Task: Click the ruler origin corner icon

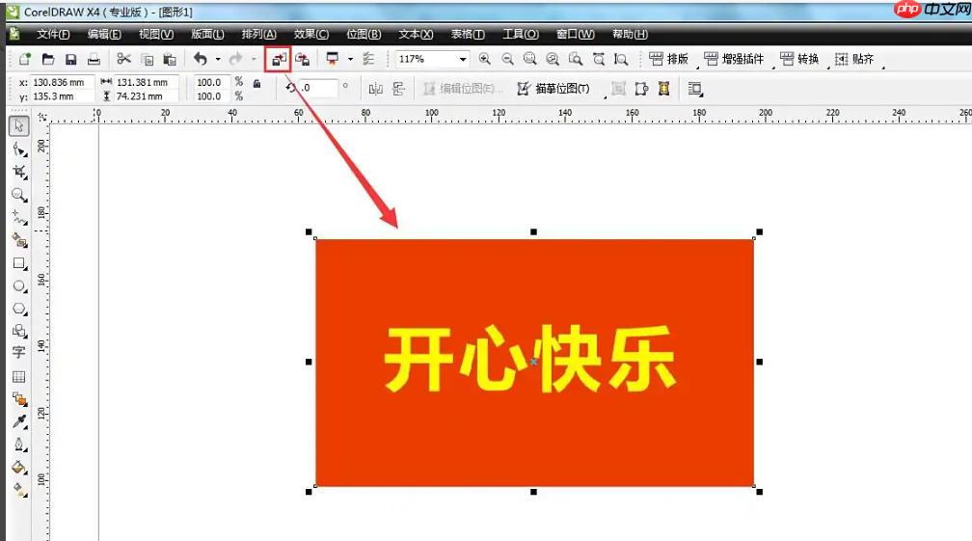Action: 42,117
